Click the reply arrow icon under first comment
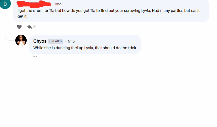Screen dimensions: 217x127 point(29,27)
